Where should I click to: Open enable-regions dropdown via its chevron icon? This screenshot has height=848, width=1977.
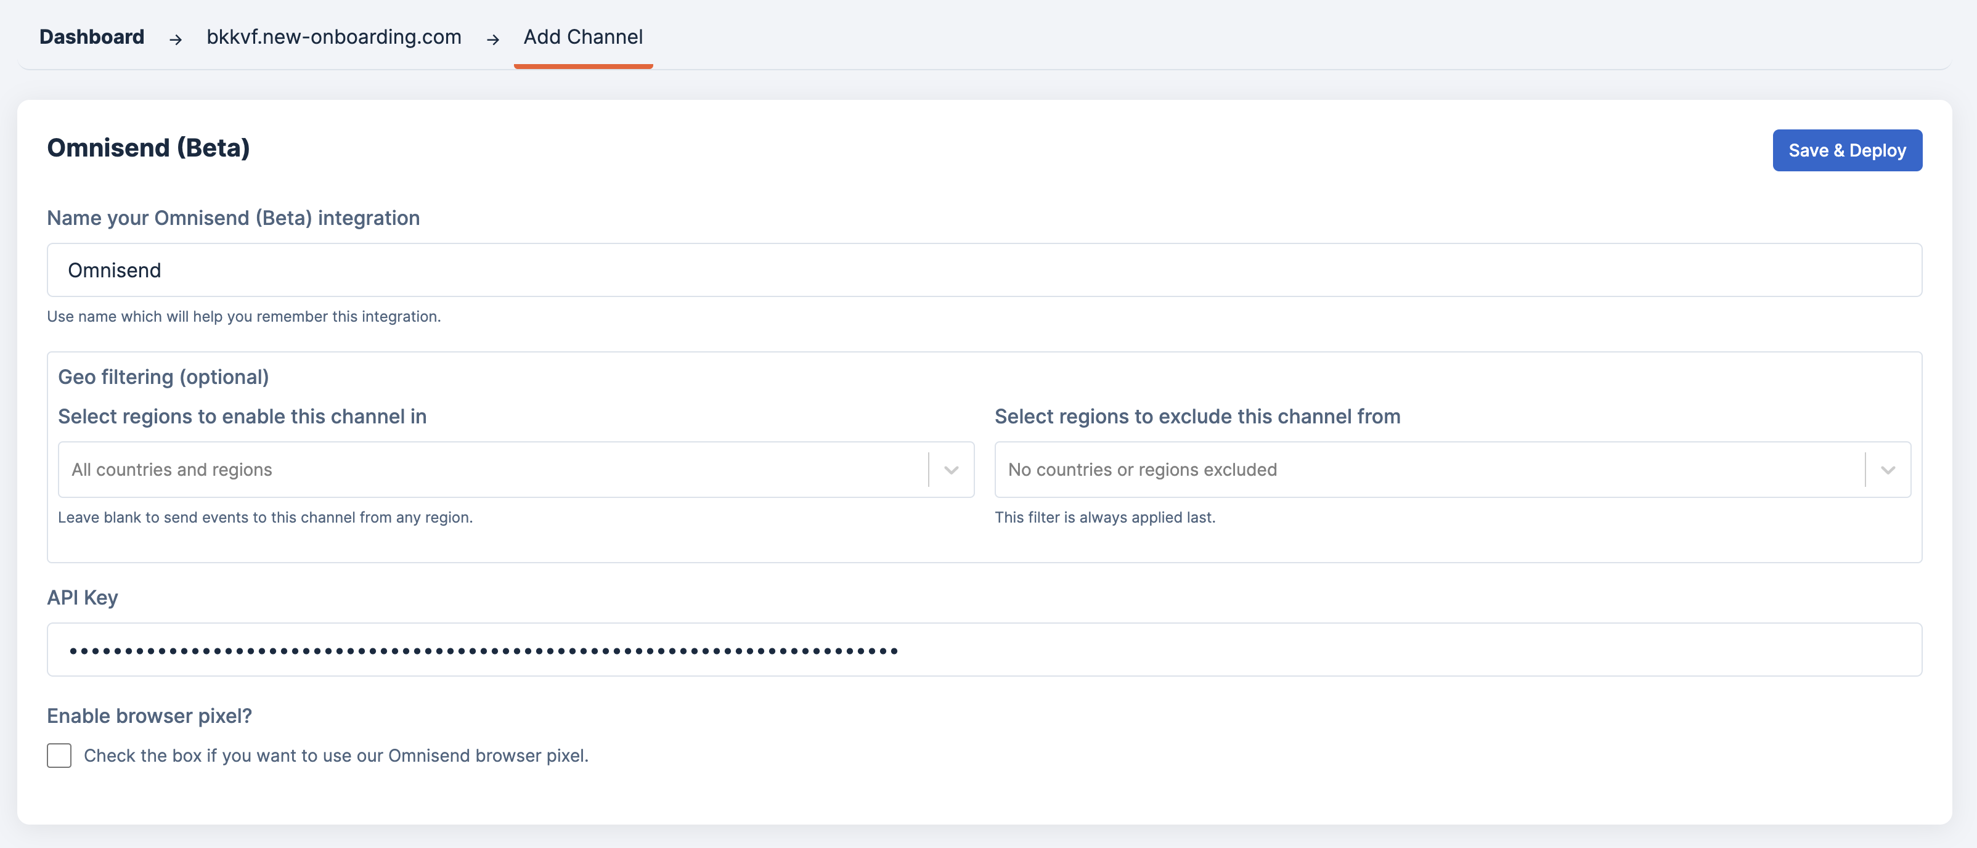click(x=951, y=470)
